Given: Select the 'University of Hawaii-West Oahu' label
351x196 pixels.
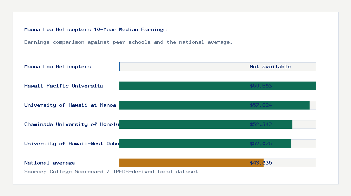Looking at the screenshot, I should pyautogui.click(x=72, y=143).
